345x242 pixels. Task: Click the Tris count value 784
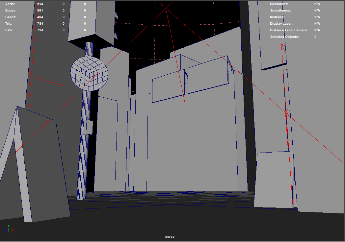(x=40, y=24)
